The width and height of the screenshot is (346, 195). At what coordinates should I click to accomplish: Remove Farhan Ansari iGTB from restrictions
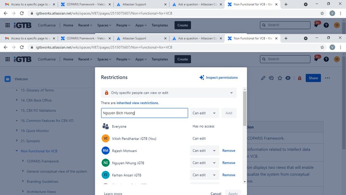click(x=229, y=175)
